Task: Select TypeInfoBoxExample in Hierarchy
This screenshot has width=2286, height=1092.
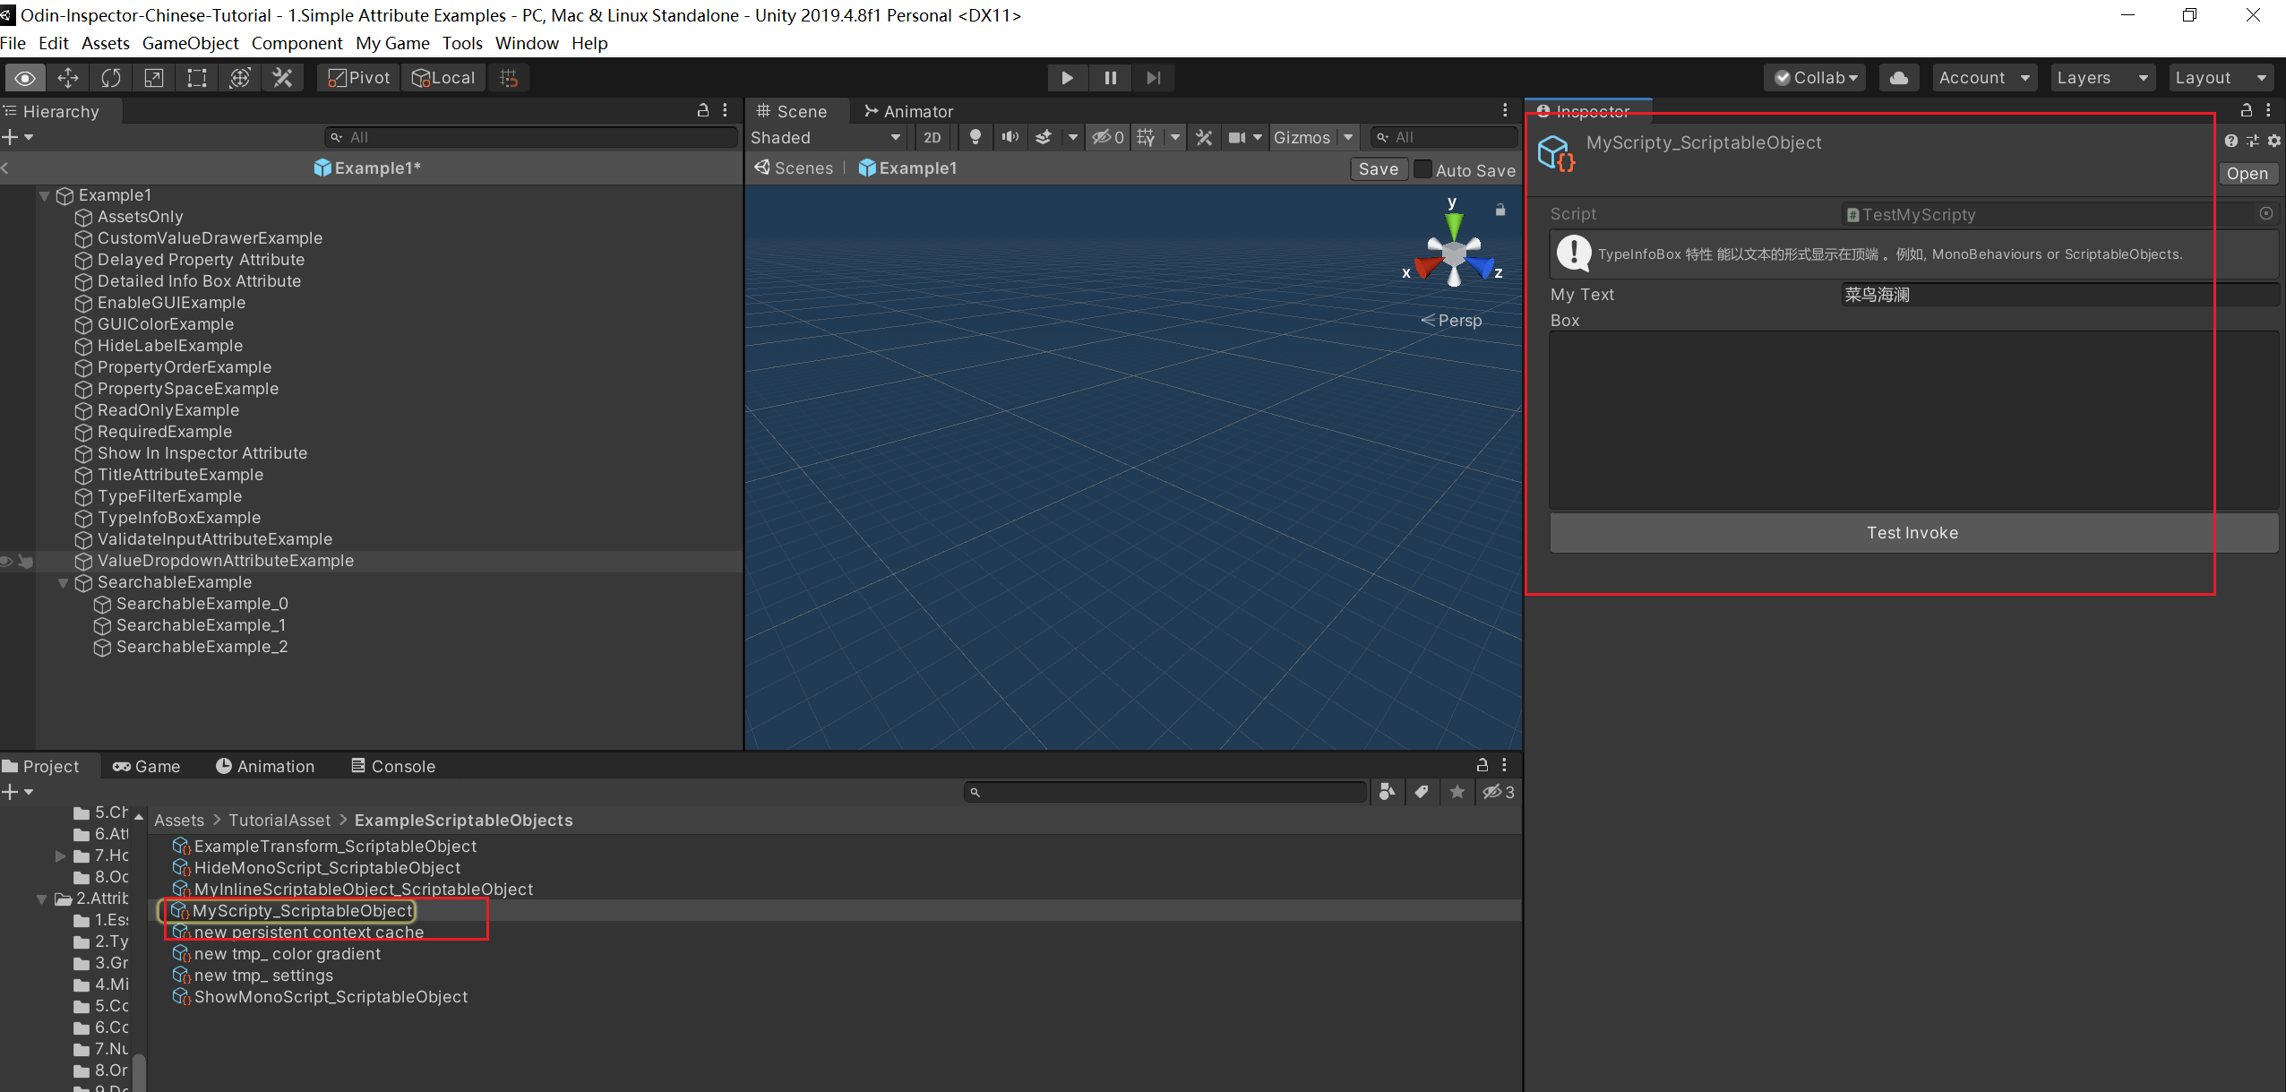Action: [x=179, y=518]
